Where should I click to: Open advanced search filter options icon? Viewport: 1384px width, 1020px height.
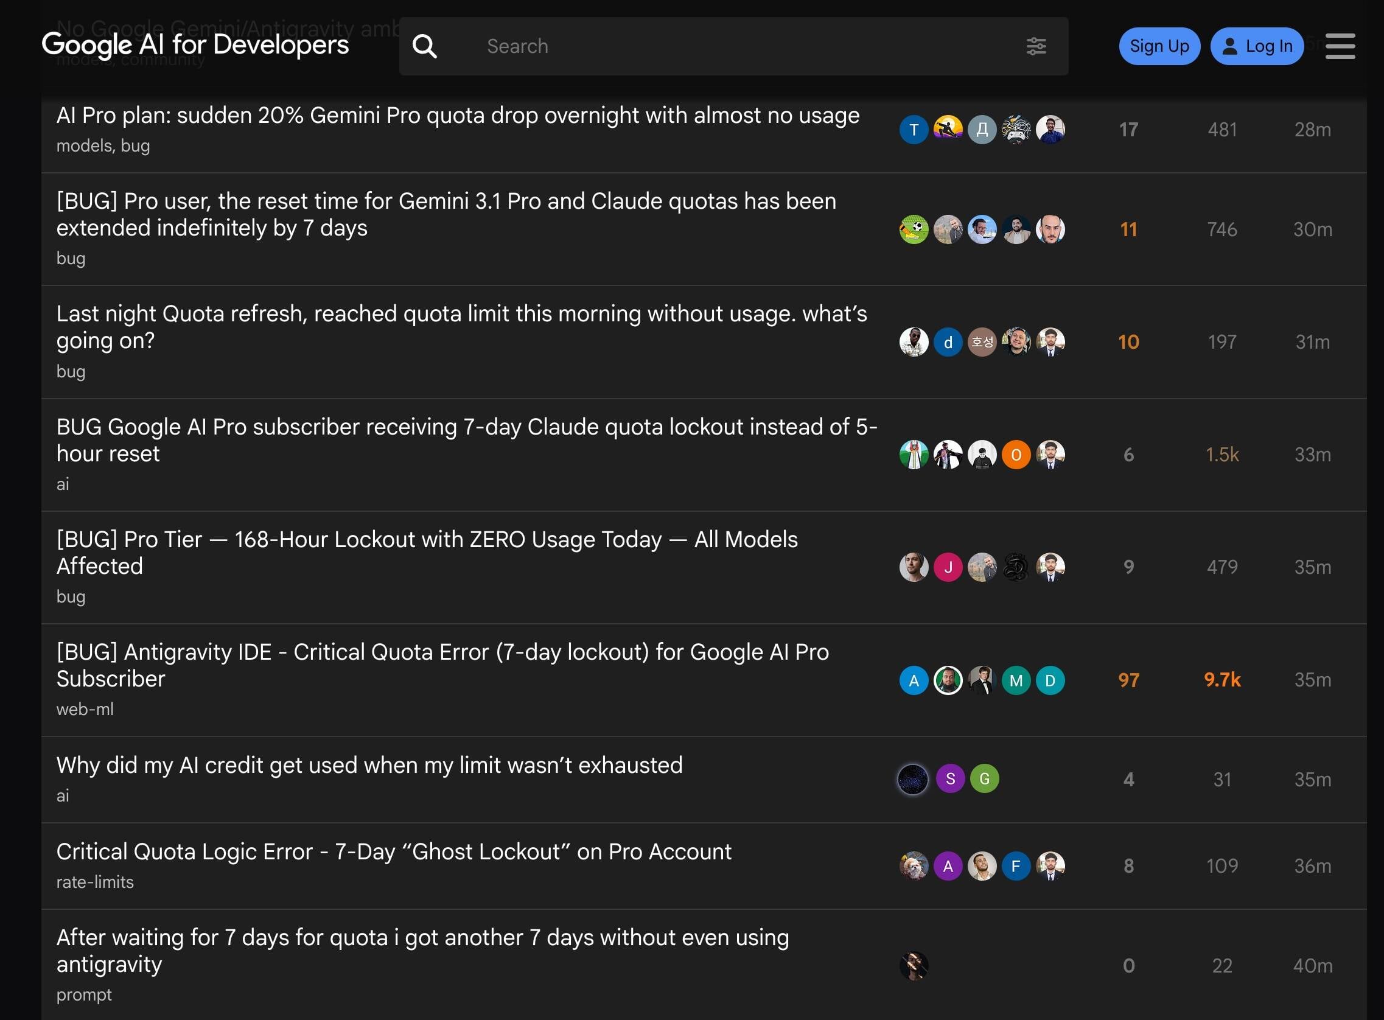coord(1036,46)
